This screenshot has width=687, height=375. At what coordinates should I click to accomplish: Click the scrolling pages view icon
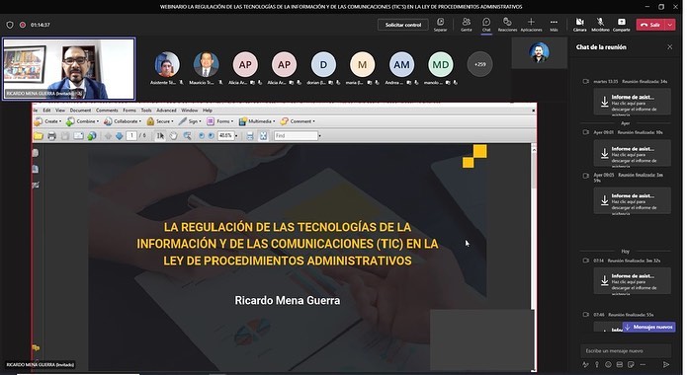(250, 136)
